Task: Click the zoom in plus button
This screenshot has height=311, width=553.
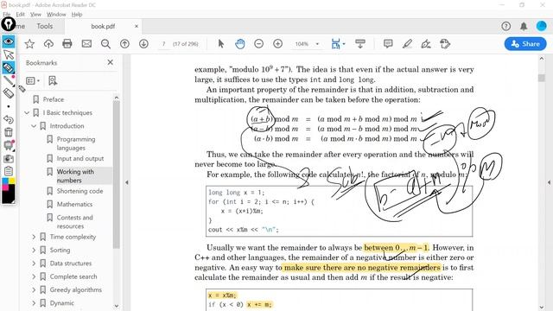Action: [x=278, y=44]
